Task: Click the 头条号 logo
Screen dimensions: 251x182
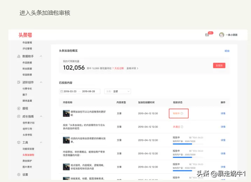Action: point(26,35)
